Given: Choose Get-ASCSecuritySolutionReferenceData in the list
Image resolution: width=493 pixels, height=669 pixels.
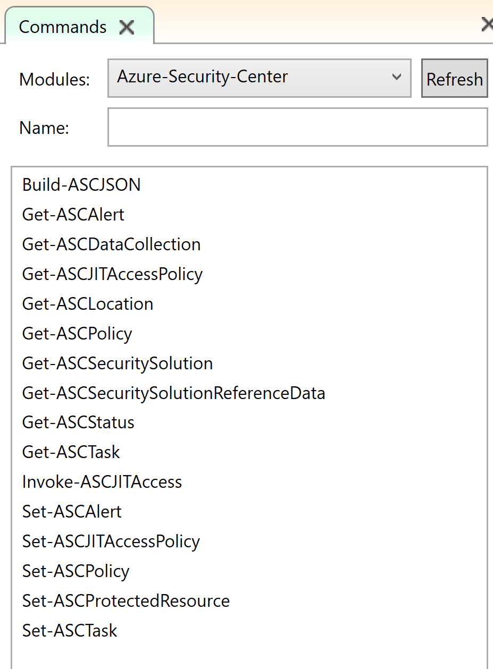Looking at the screenshot, I should [173, 393].
